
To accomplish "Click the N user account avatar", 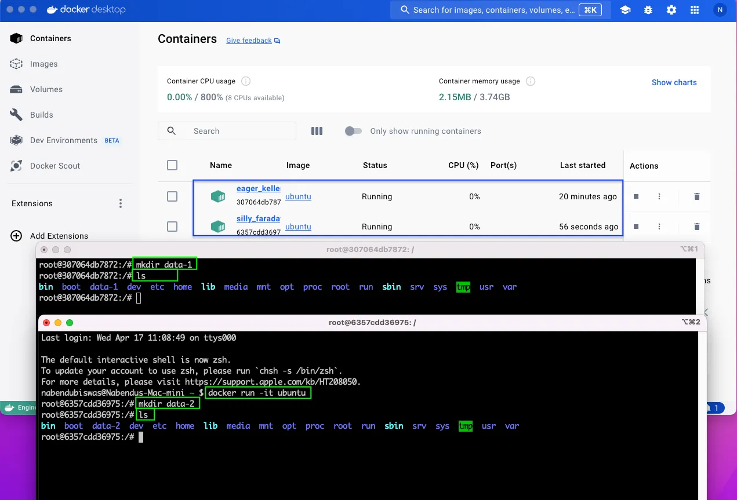I will pos(720,10).
